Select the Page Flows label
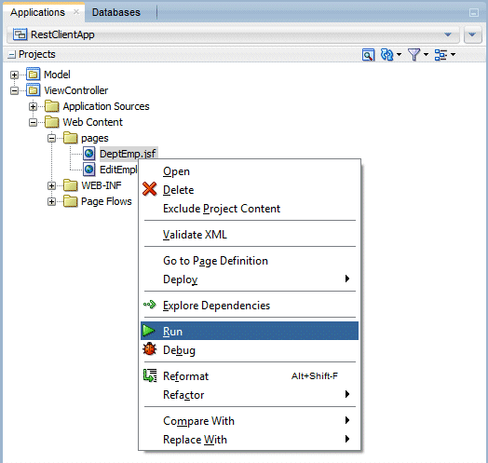Viewport: 488px width, 463px height. coord(106,201)
